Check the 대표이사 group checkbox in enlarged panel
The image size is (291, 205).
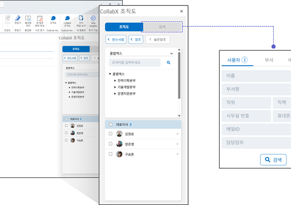click(110, 124)
